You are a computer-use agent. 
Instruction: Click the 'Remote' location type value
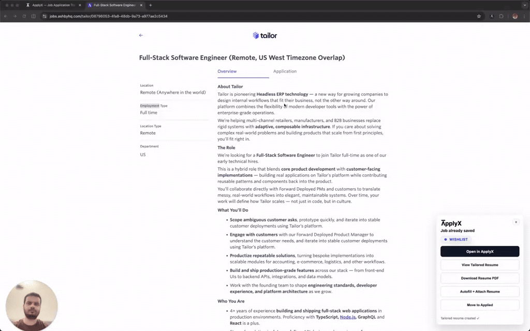pyautogui.click(x=148, y=133)
